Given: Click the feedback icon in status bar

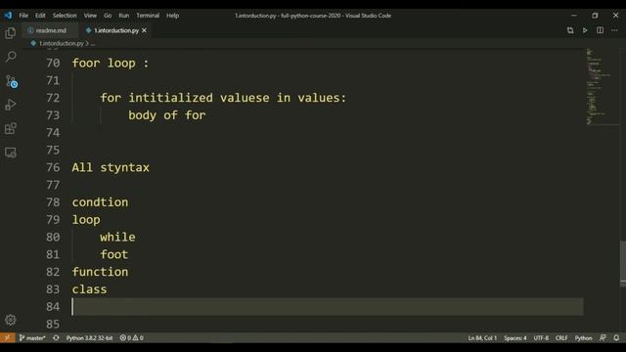Looking at the screenshot, I should pyautogui.click(x=603, y=338).
